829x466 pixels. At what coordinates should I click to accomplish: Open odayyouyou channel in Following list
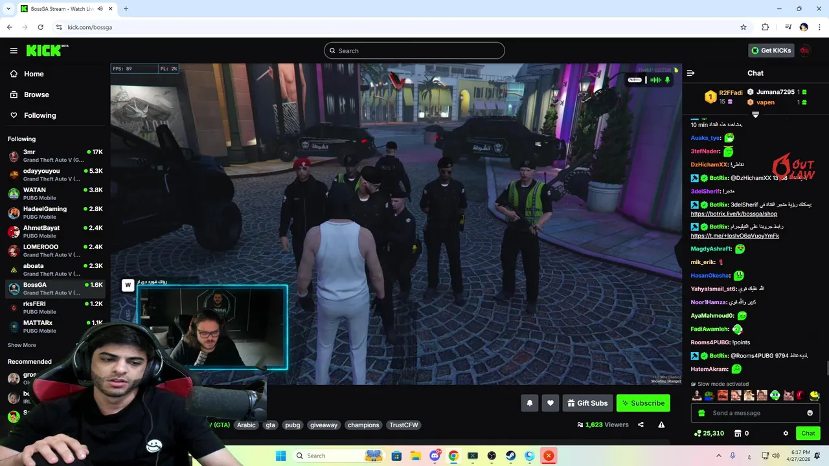click(x=55, y=175)
